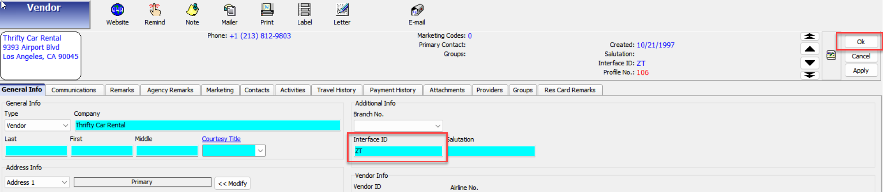The height and width of the screenshot is (192, 883).
Task: Open the Label tool
Action: tap(304, 14)
